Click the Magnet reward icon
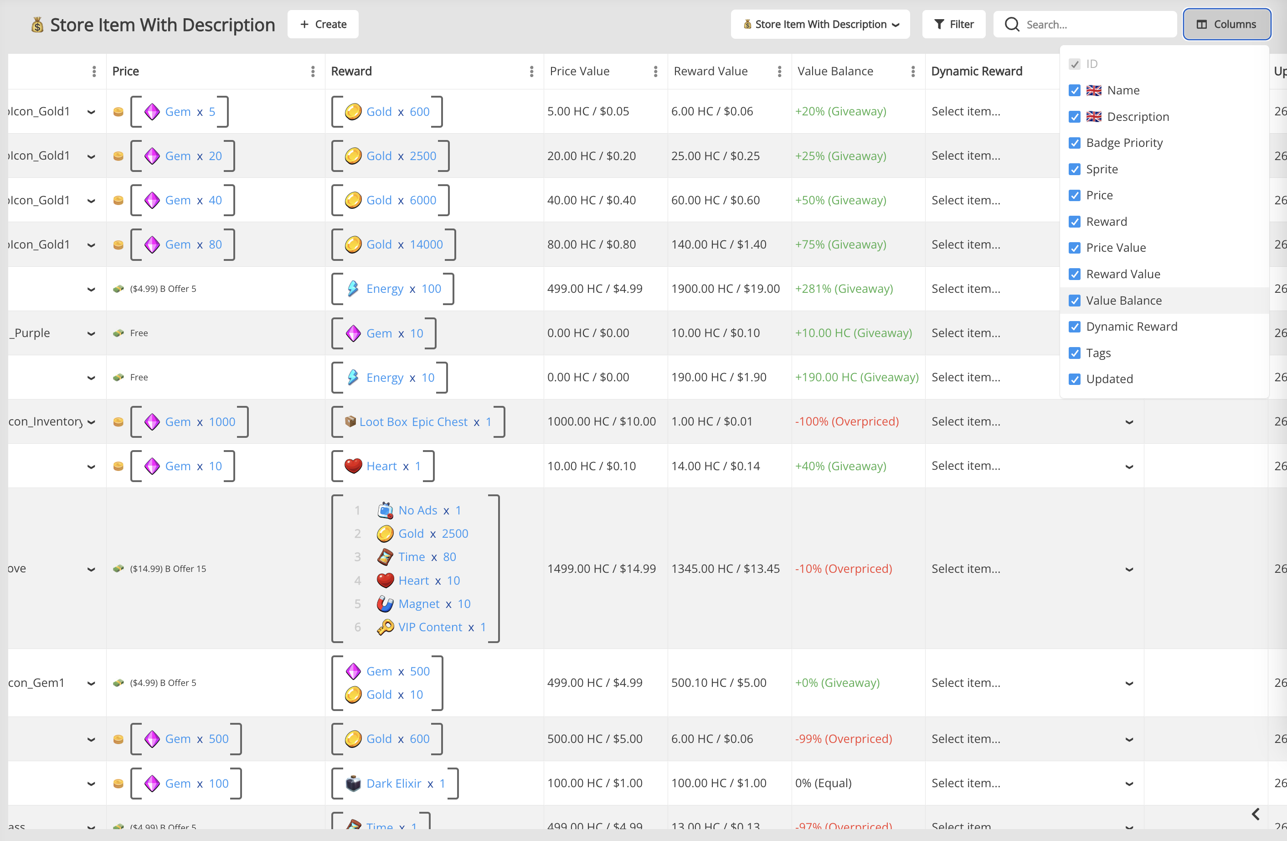The height and width of the screenshot is (841, 1287). click(385, 604)
